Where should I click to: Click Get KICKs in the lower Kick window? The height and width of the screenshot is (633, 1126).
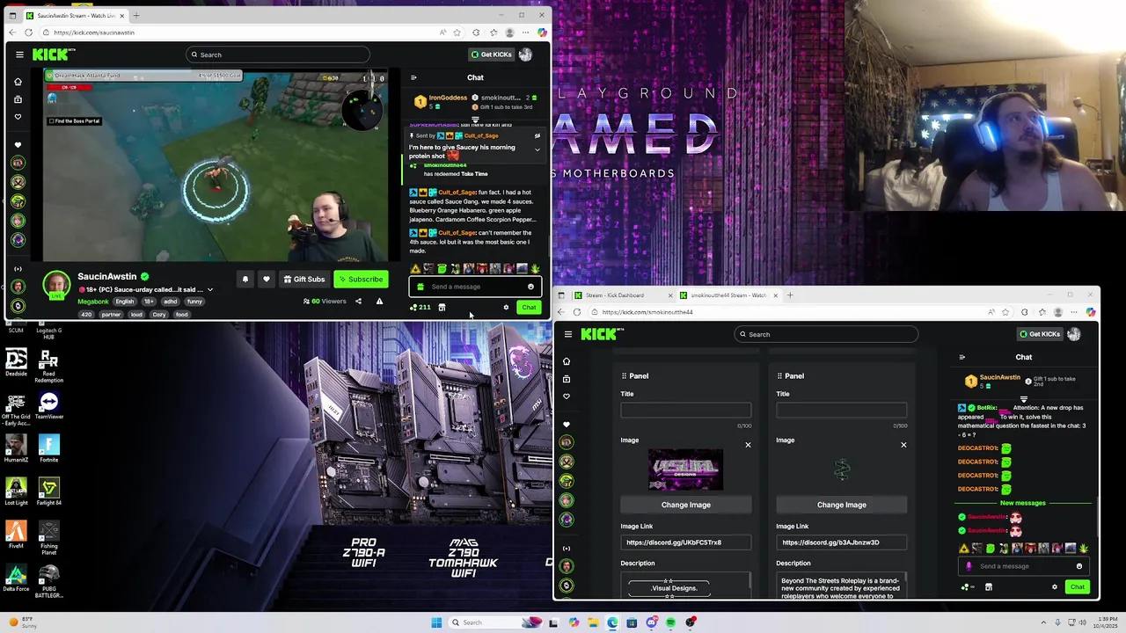click(x=1041, y=334)
